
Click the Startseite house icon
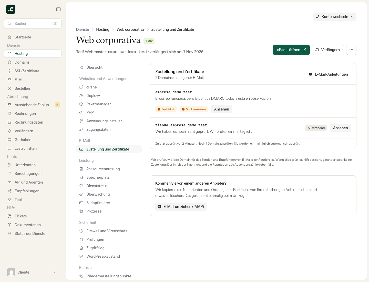9,37
